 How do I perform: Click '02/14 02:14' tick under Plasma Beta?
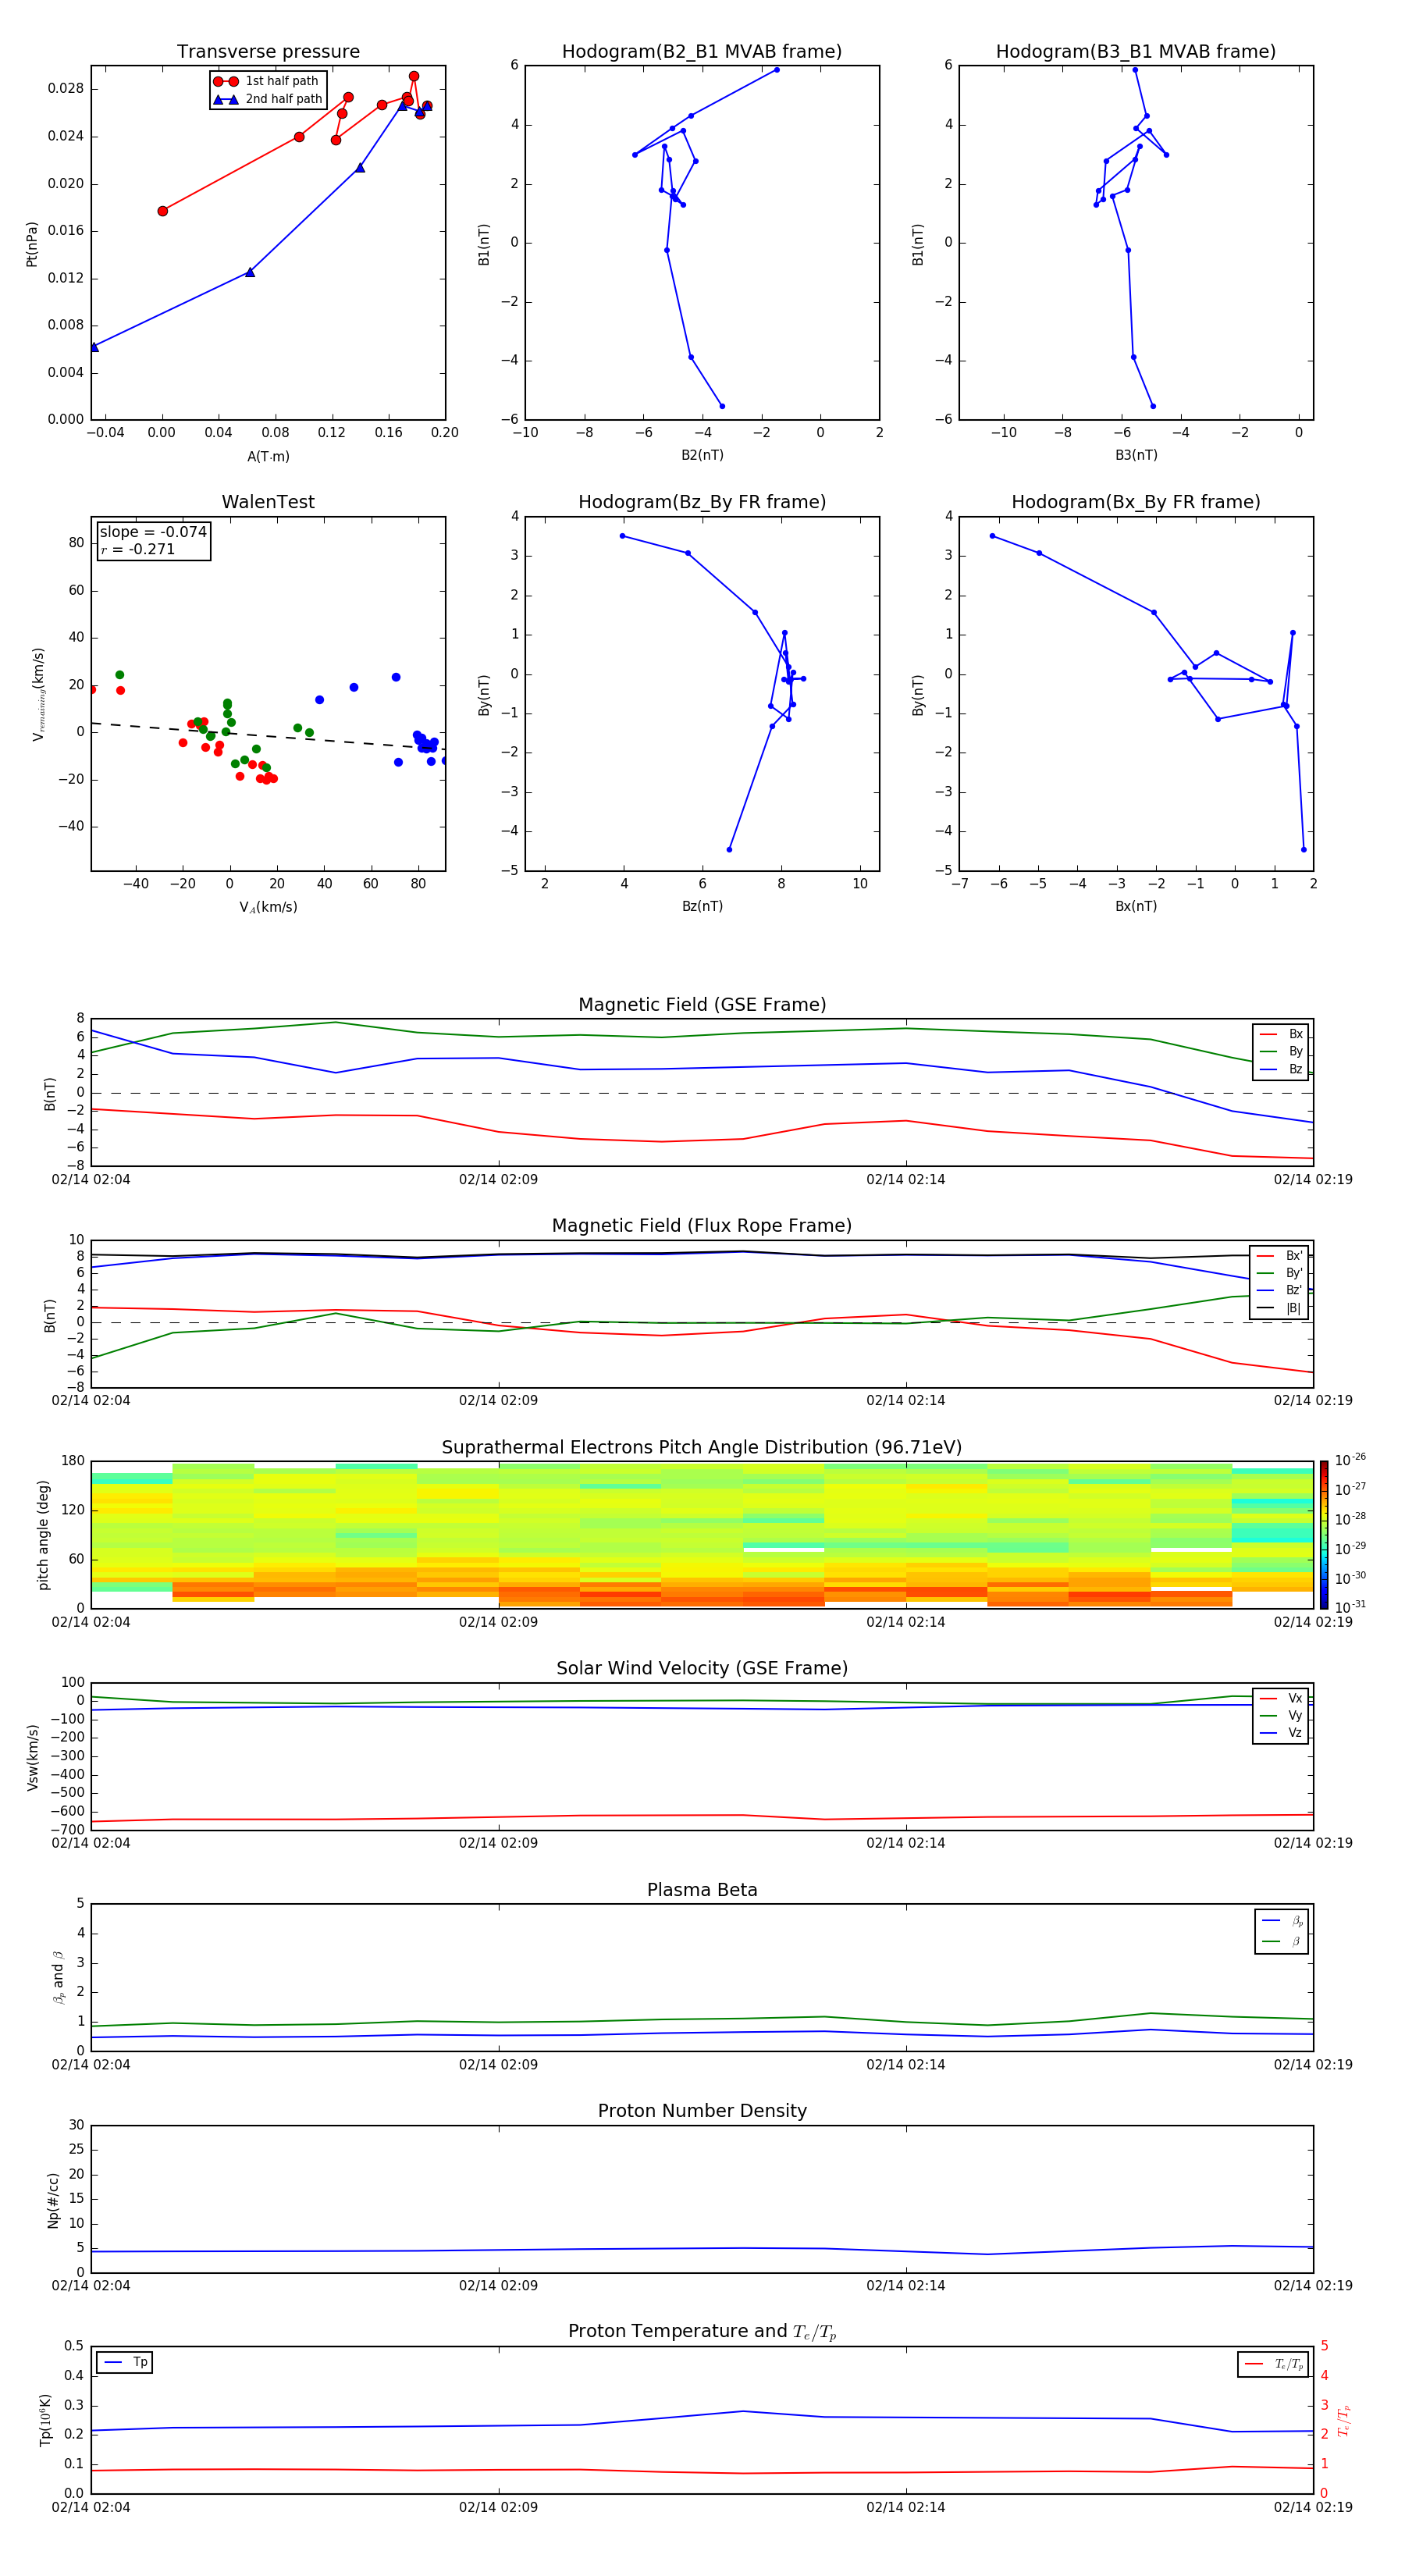pos(905,2065)
